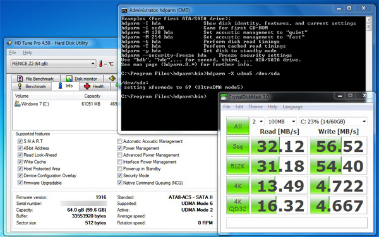Open the RENICE Z2 drive dropdown
This screenshot has height=237, width=379.
[x=53, y=64]
